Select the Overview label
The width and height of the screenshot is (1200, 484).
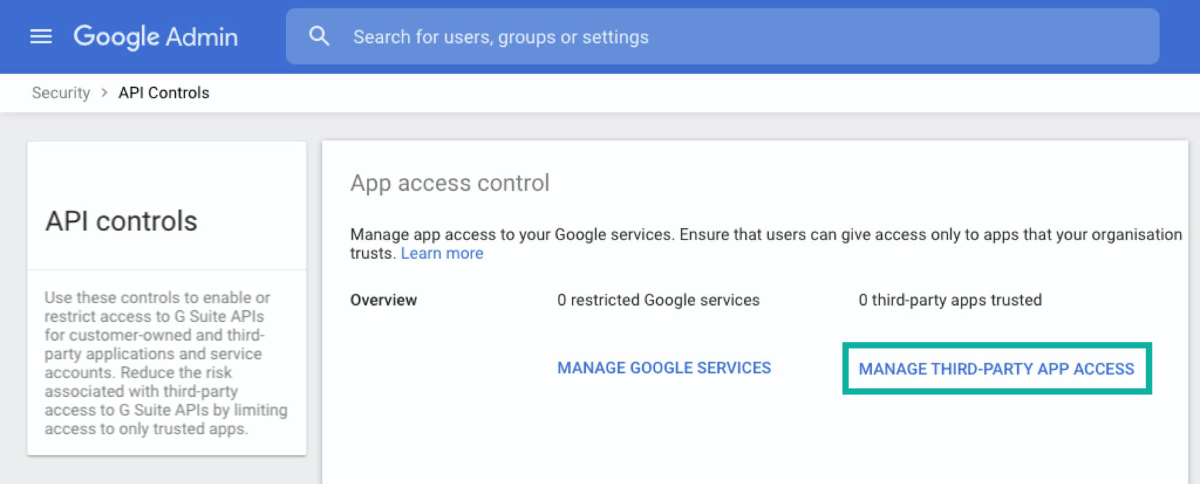[x=383, y=300]
